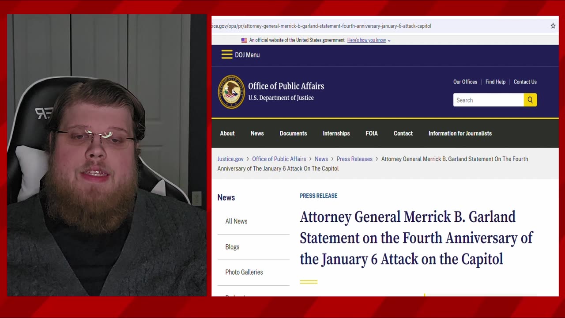
Task: Open the Internships menu item
Action: coord(336,133)
